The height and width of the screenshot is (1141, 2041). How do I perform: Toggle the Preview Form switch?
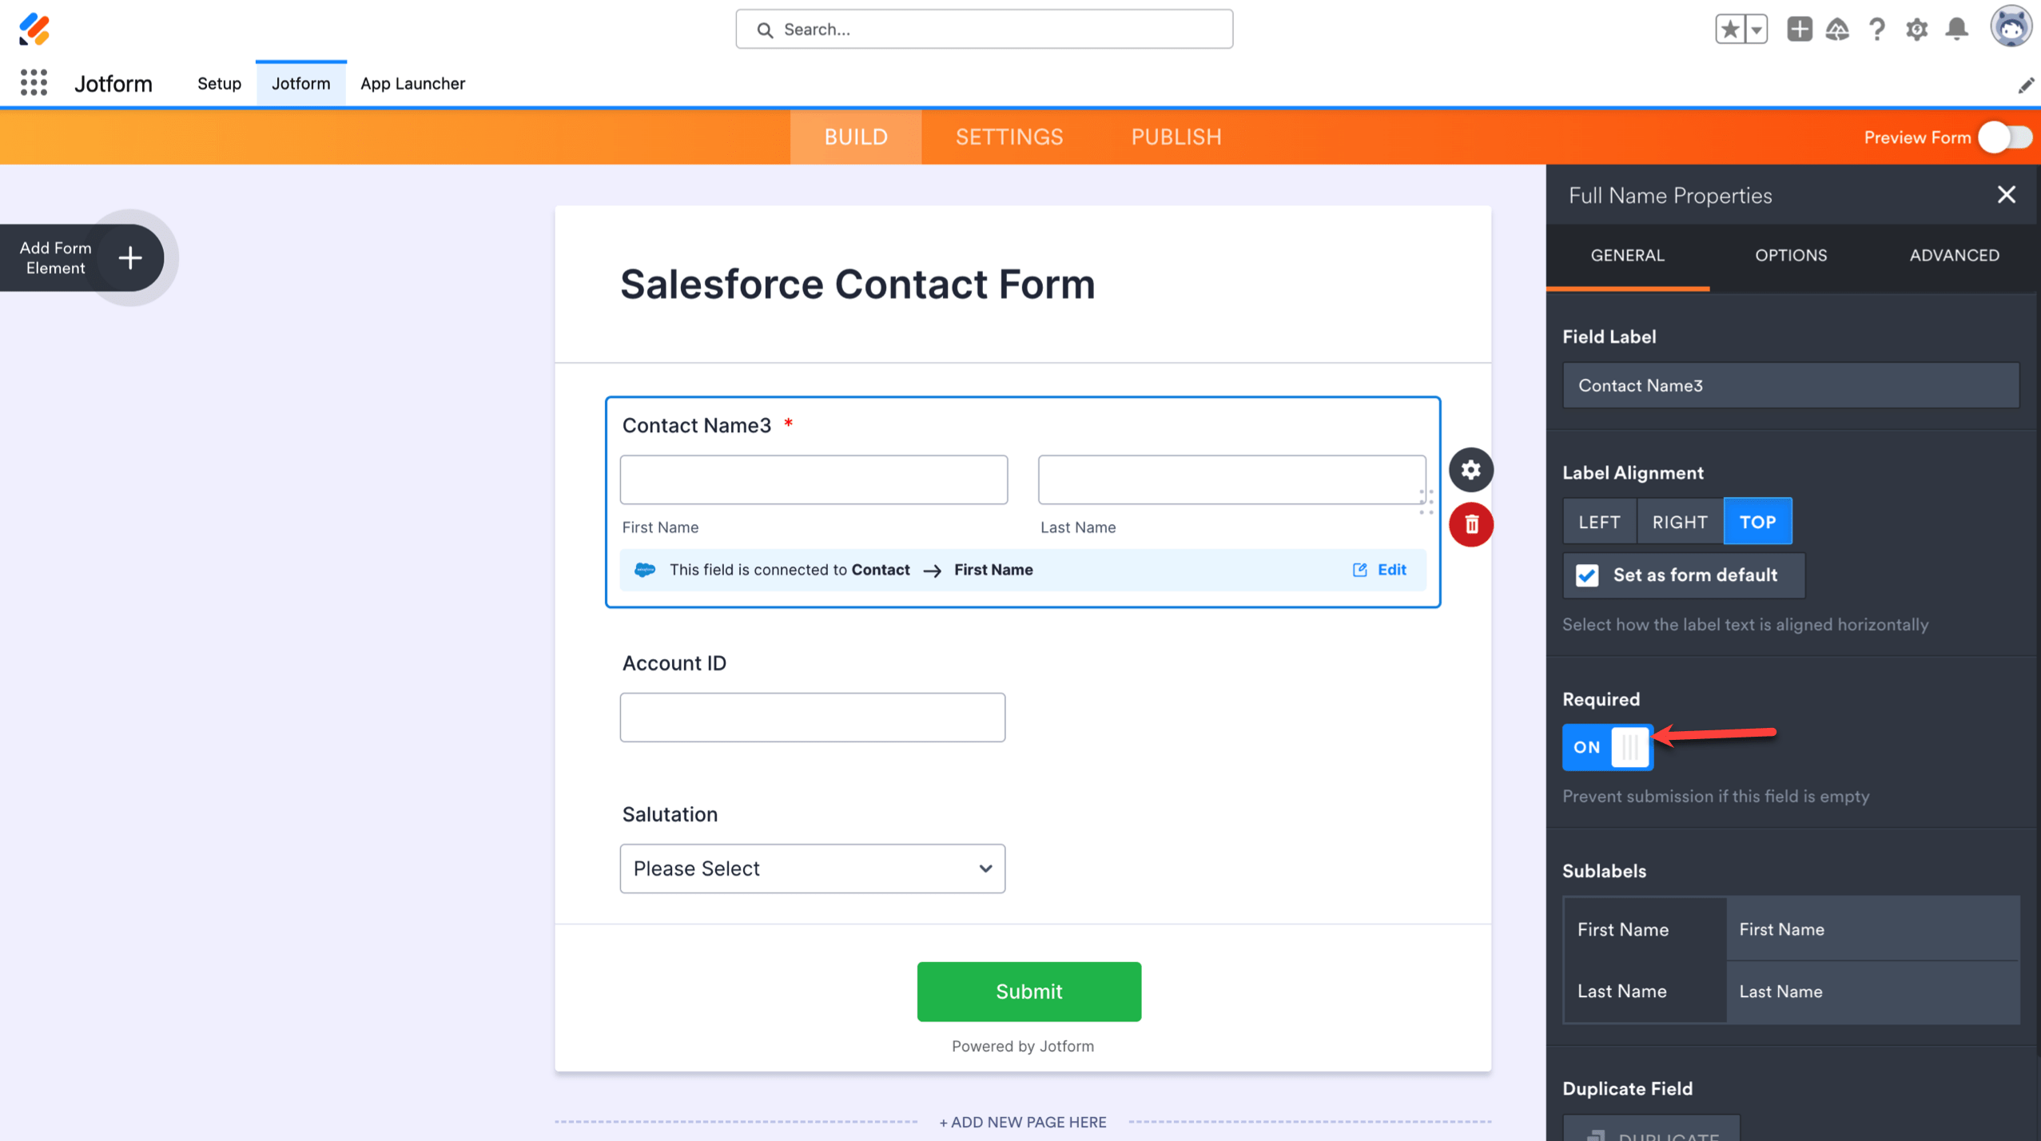coord(2004,137)
